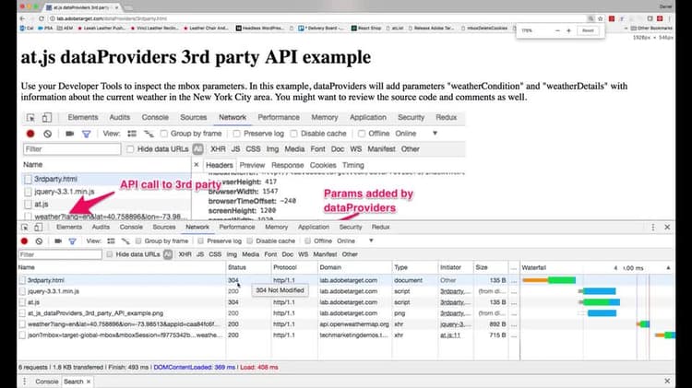Close the bottom console drawer
The height and width of the screenshot is (388, 692).
point(667,381)
